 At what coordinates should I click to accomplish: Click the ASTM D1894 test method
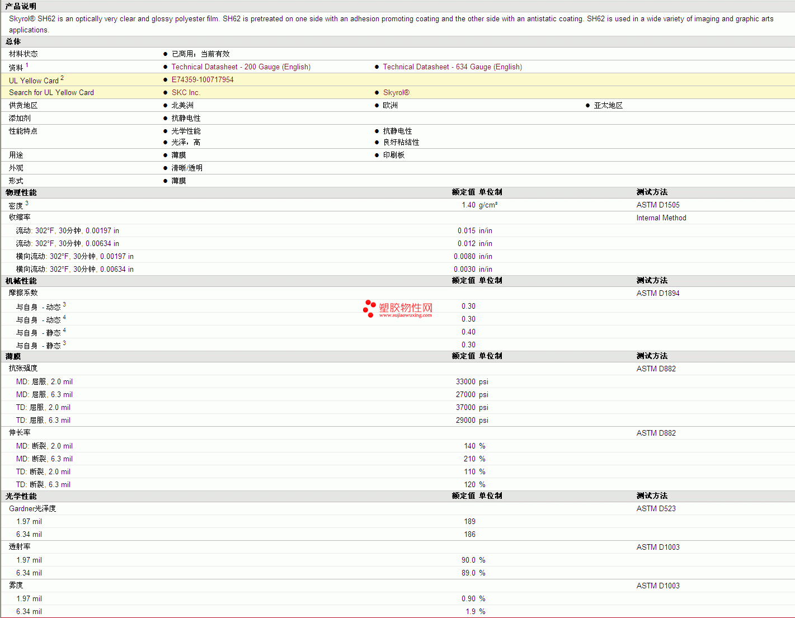click(658, 293)
